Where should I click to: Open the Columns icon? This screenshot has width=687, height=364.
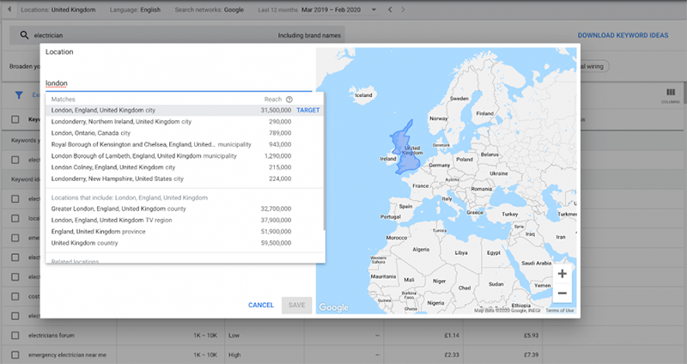(671, 95)
